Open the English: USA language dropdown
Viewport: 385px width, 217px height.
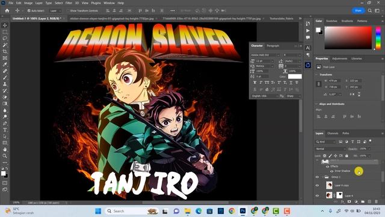click(265, 96)
